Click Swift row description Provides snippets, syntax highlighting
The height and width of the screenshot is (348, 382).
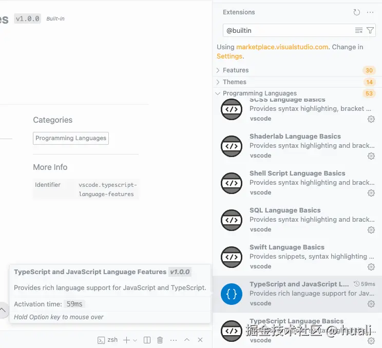(x=312, y=257)
